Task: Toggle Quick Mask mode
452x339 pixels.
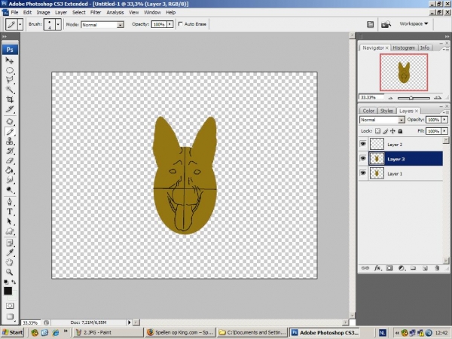Action: 10,306
